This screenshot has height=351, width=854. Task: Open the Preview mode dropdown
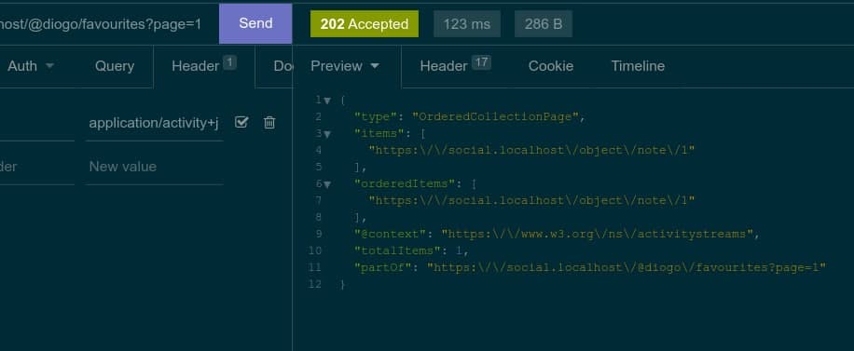(345, 66)
